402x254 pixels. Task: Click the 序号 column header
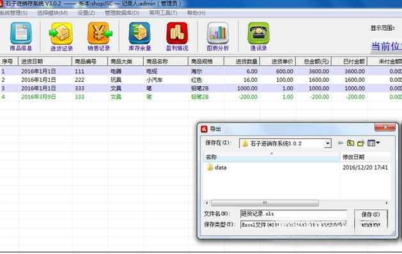click(9, 61)
